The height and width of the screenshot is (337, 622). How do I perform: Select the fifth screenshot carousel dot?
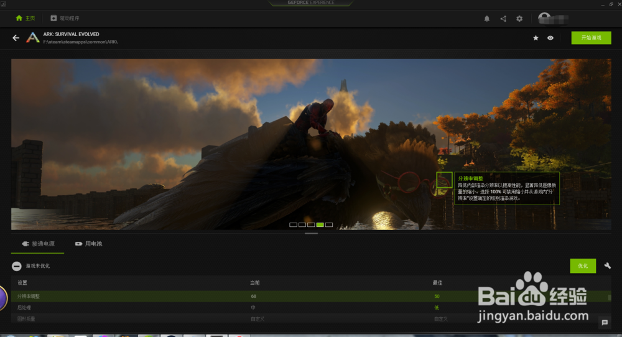[329, 225]
